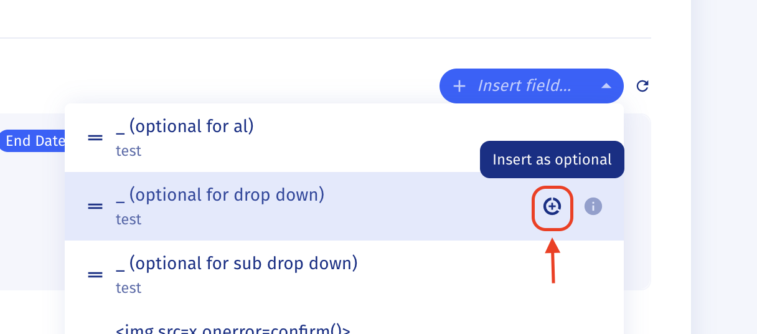Open info icon on highlighted row
The width and height of the screenshot is (757, 334).
click(593, 206)
